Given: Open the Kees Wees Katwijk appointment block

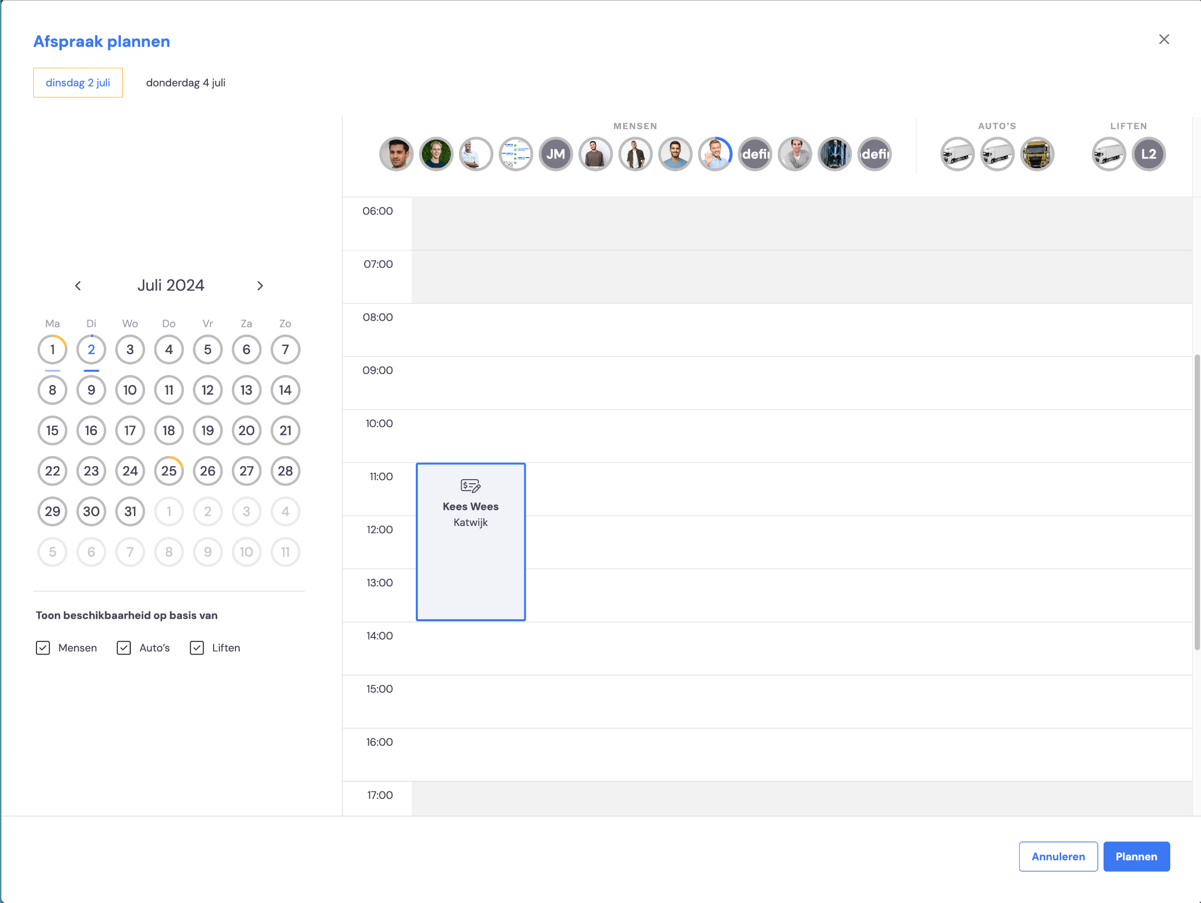Looking at the screenshot, I should pyautogui.click(x=471, y=542).
